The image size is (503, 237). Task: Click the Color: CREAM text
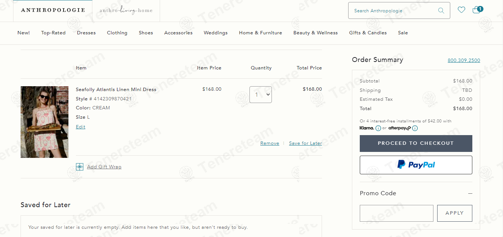(x=93, y=108)
